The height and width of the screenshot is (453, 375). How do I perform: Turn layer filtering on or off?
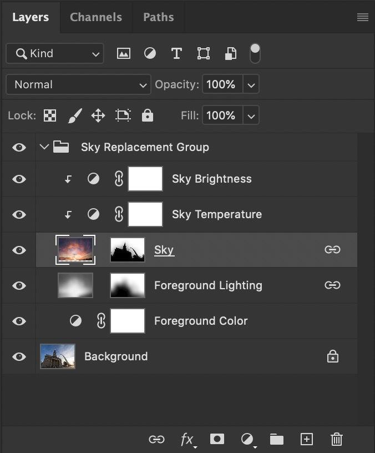pos(255,53)
